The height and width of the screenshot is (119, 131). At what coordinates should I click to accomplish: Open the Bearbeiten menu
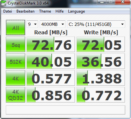click(25, 11)
